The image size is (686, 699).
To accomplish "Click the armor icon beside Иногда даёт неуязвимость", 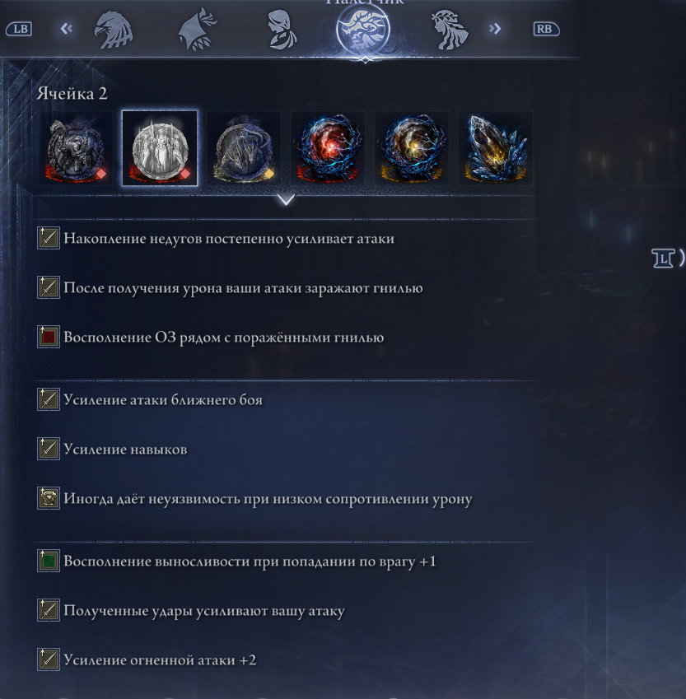I will pos(49,498).
